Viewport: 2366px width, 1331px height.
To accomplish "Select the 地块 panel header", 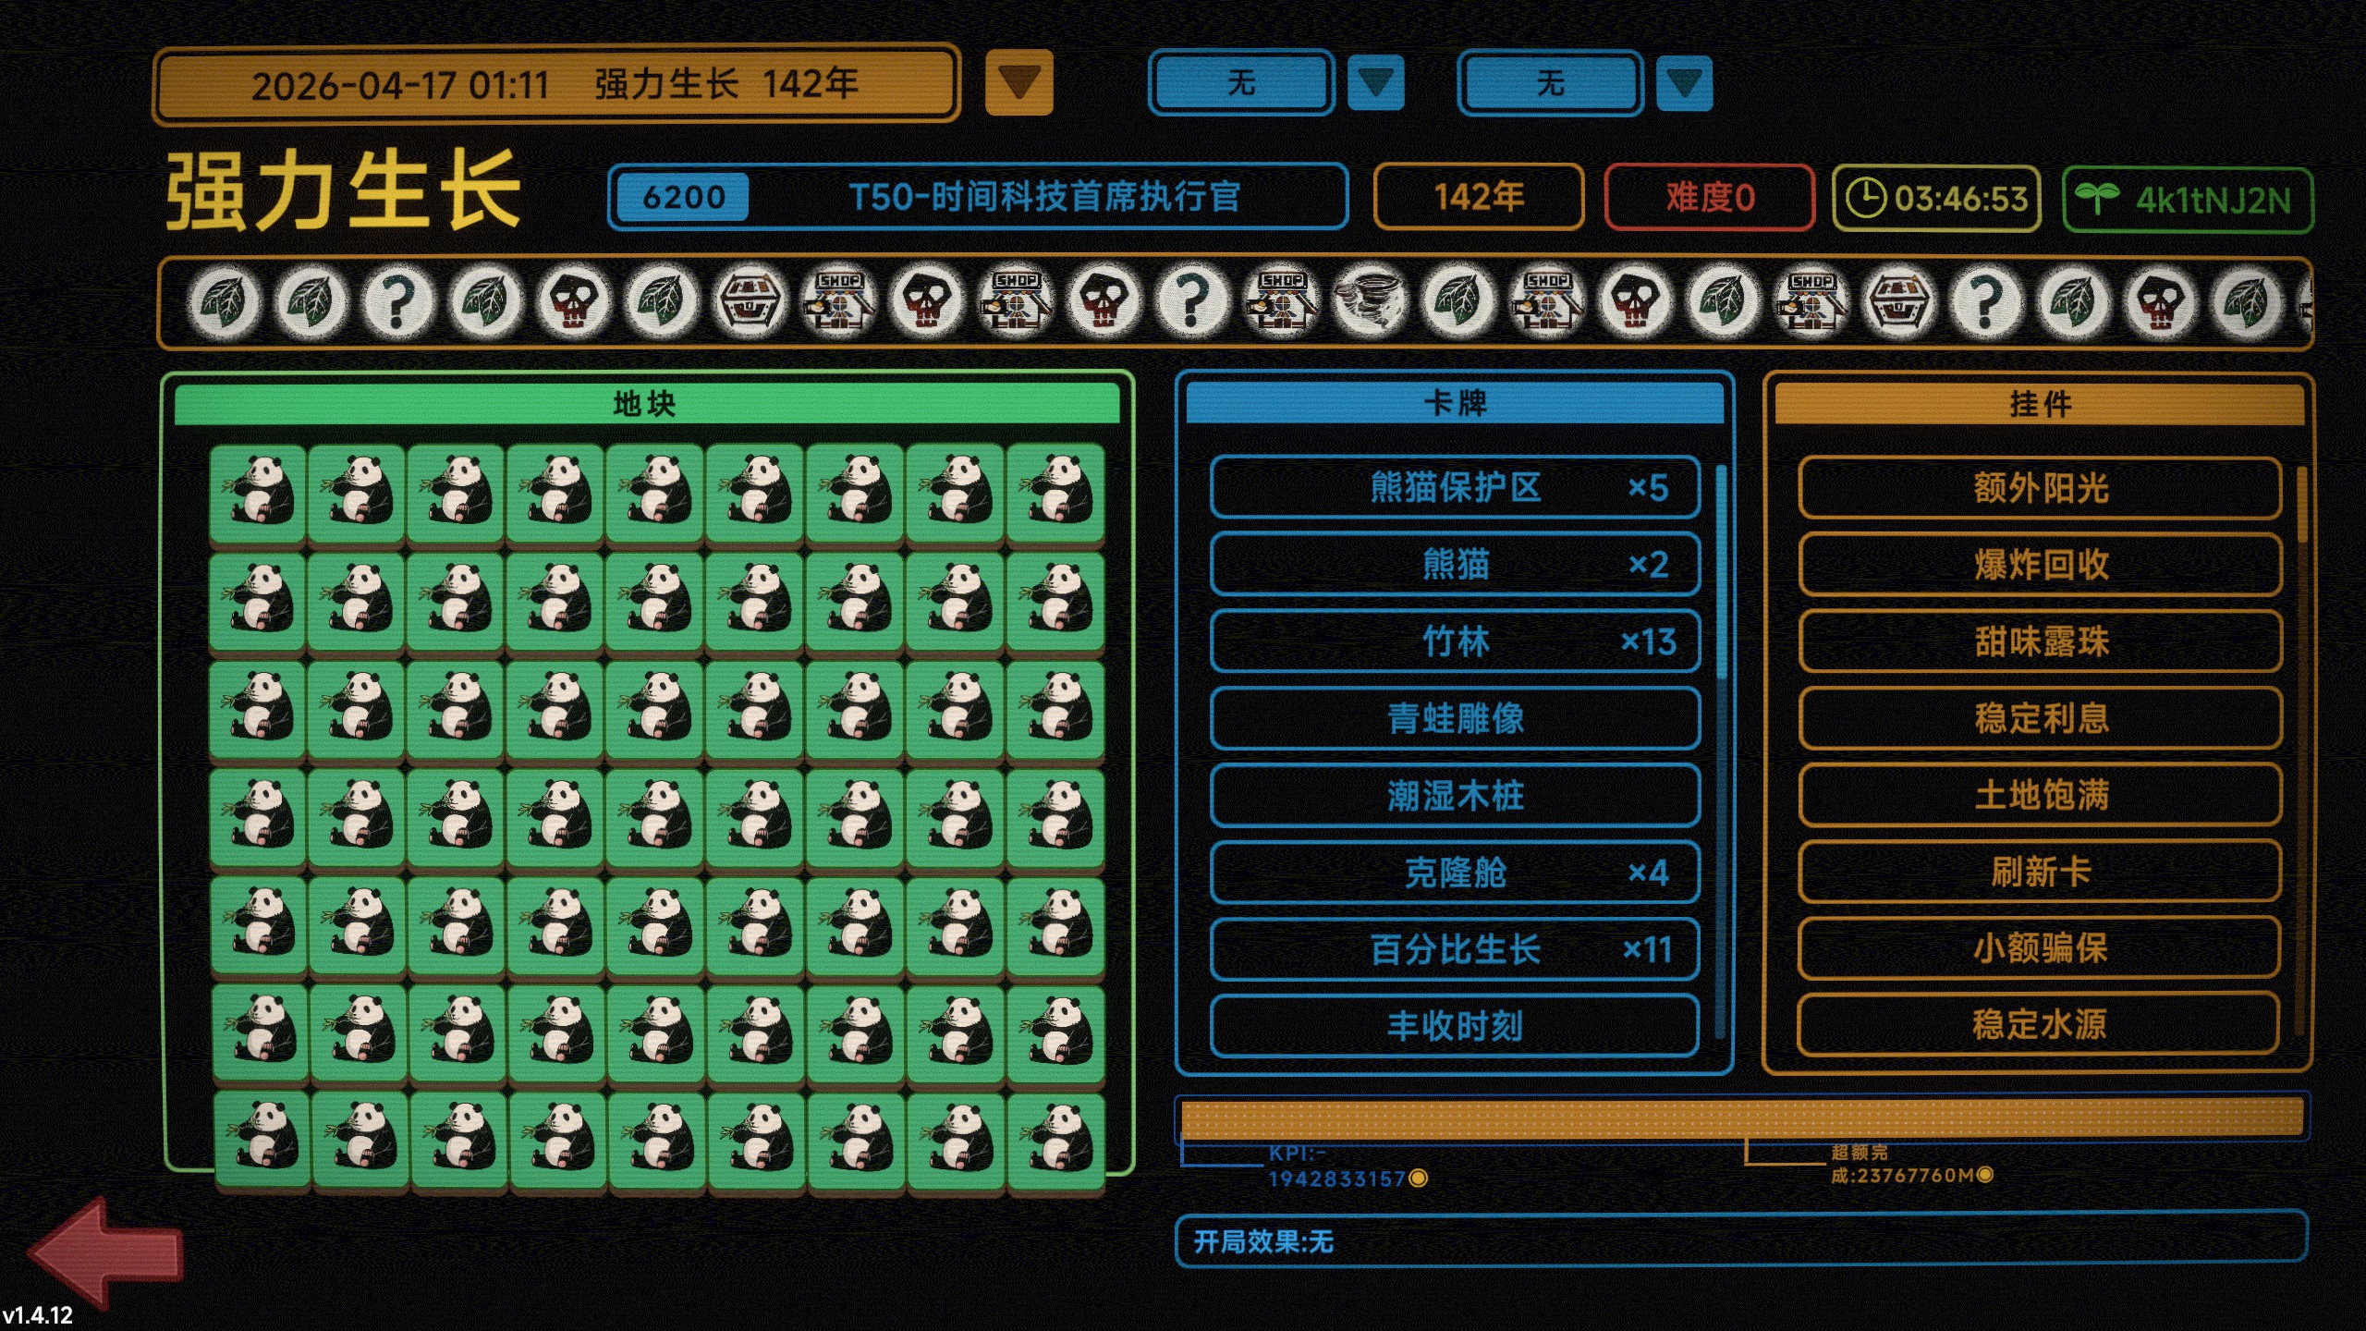I will (646, 404).
